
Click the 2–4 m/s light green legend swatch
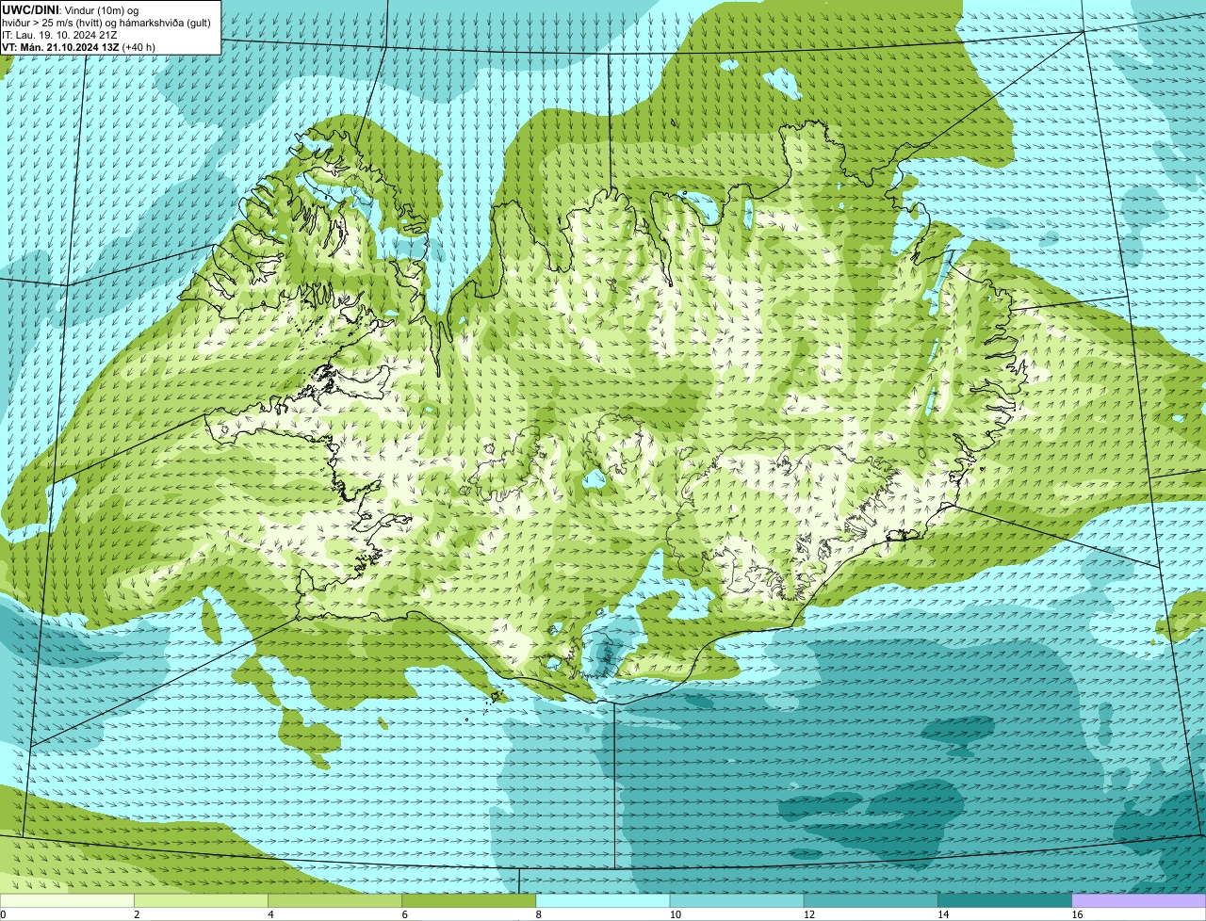click(202, 900)
